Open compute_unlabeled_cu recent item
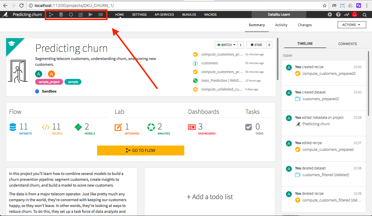Screen dimensions: 372x216 click(x=222, y=89)
